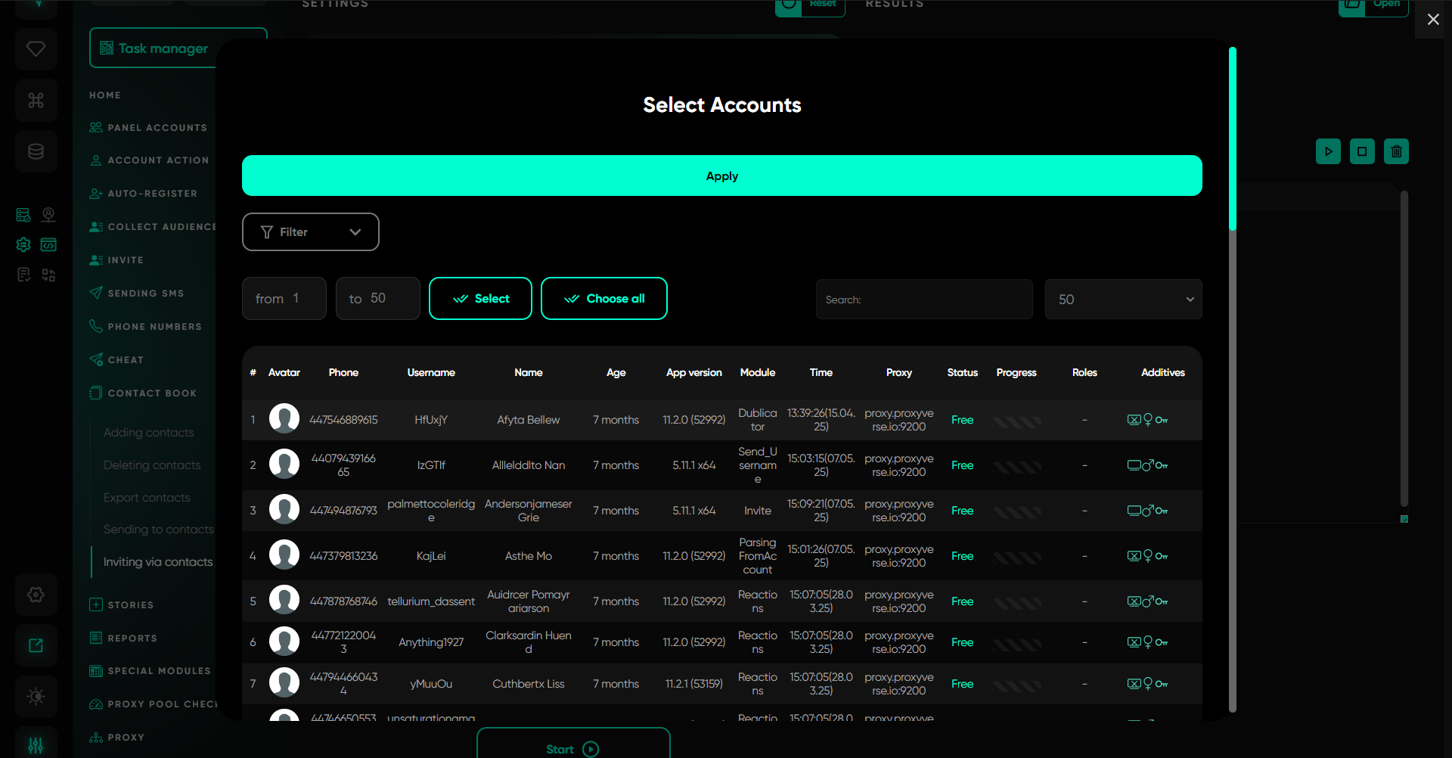Image resolution: width=1452 pixels, height=758 pixels.
Task: Click the Search input field
Action: pyautogui.click(x=923, y=300)
